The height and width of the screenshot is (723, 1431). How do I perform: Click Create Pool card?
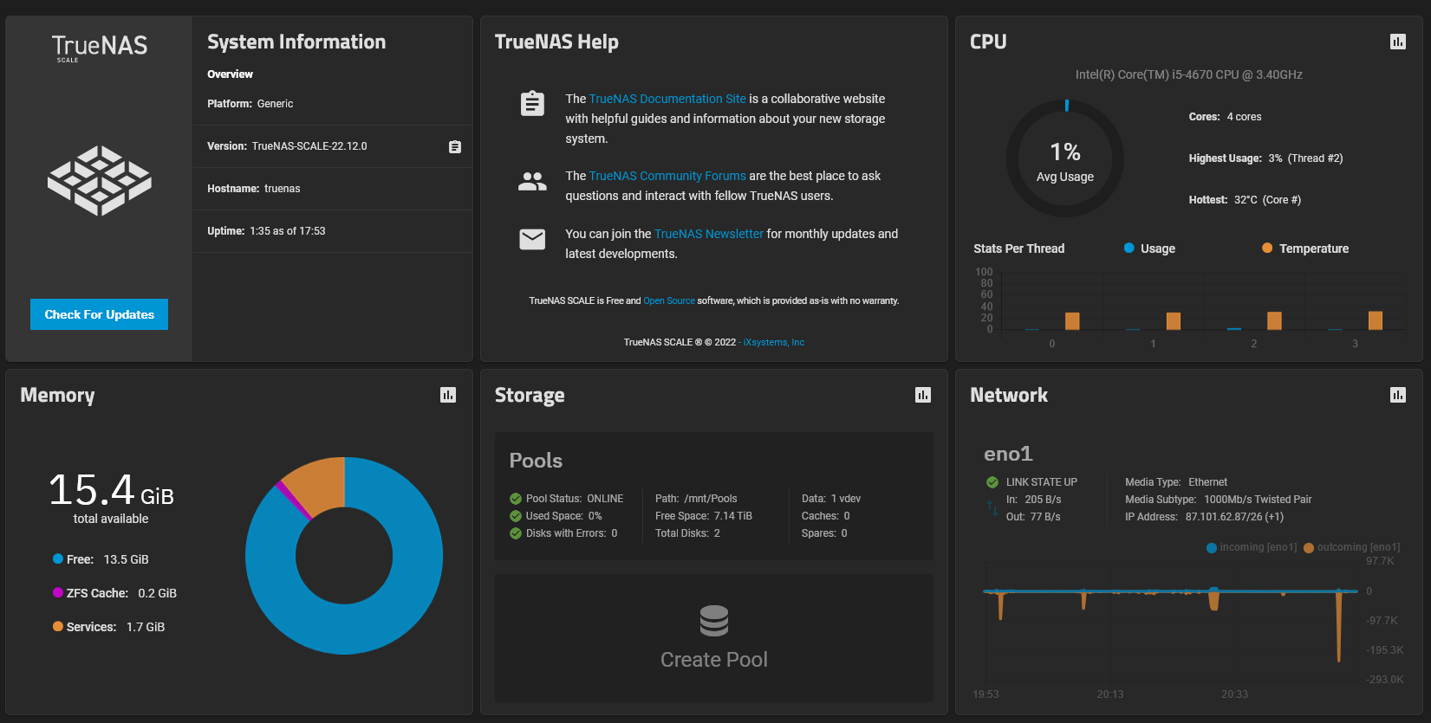click(714, 638)
